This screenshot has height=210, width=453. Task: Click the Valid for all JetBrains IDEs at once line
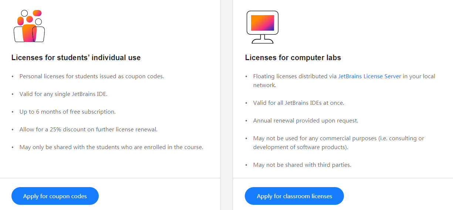[x=298, y=103]
